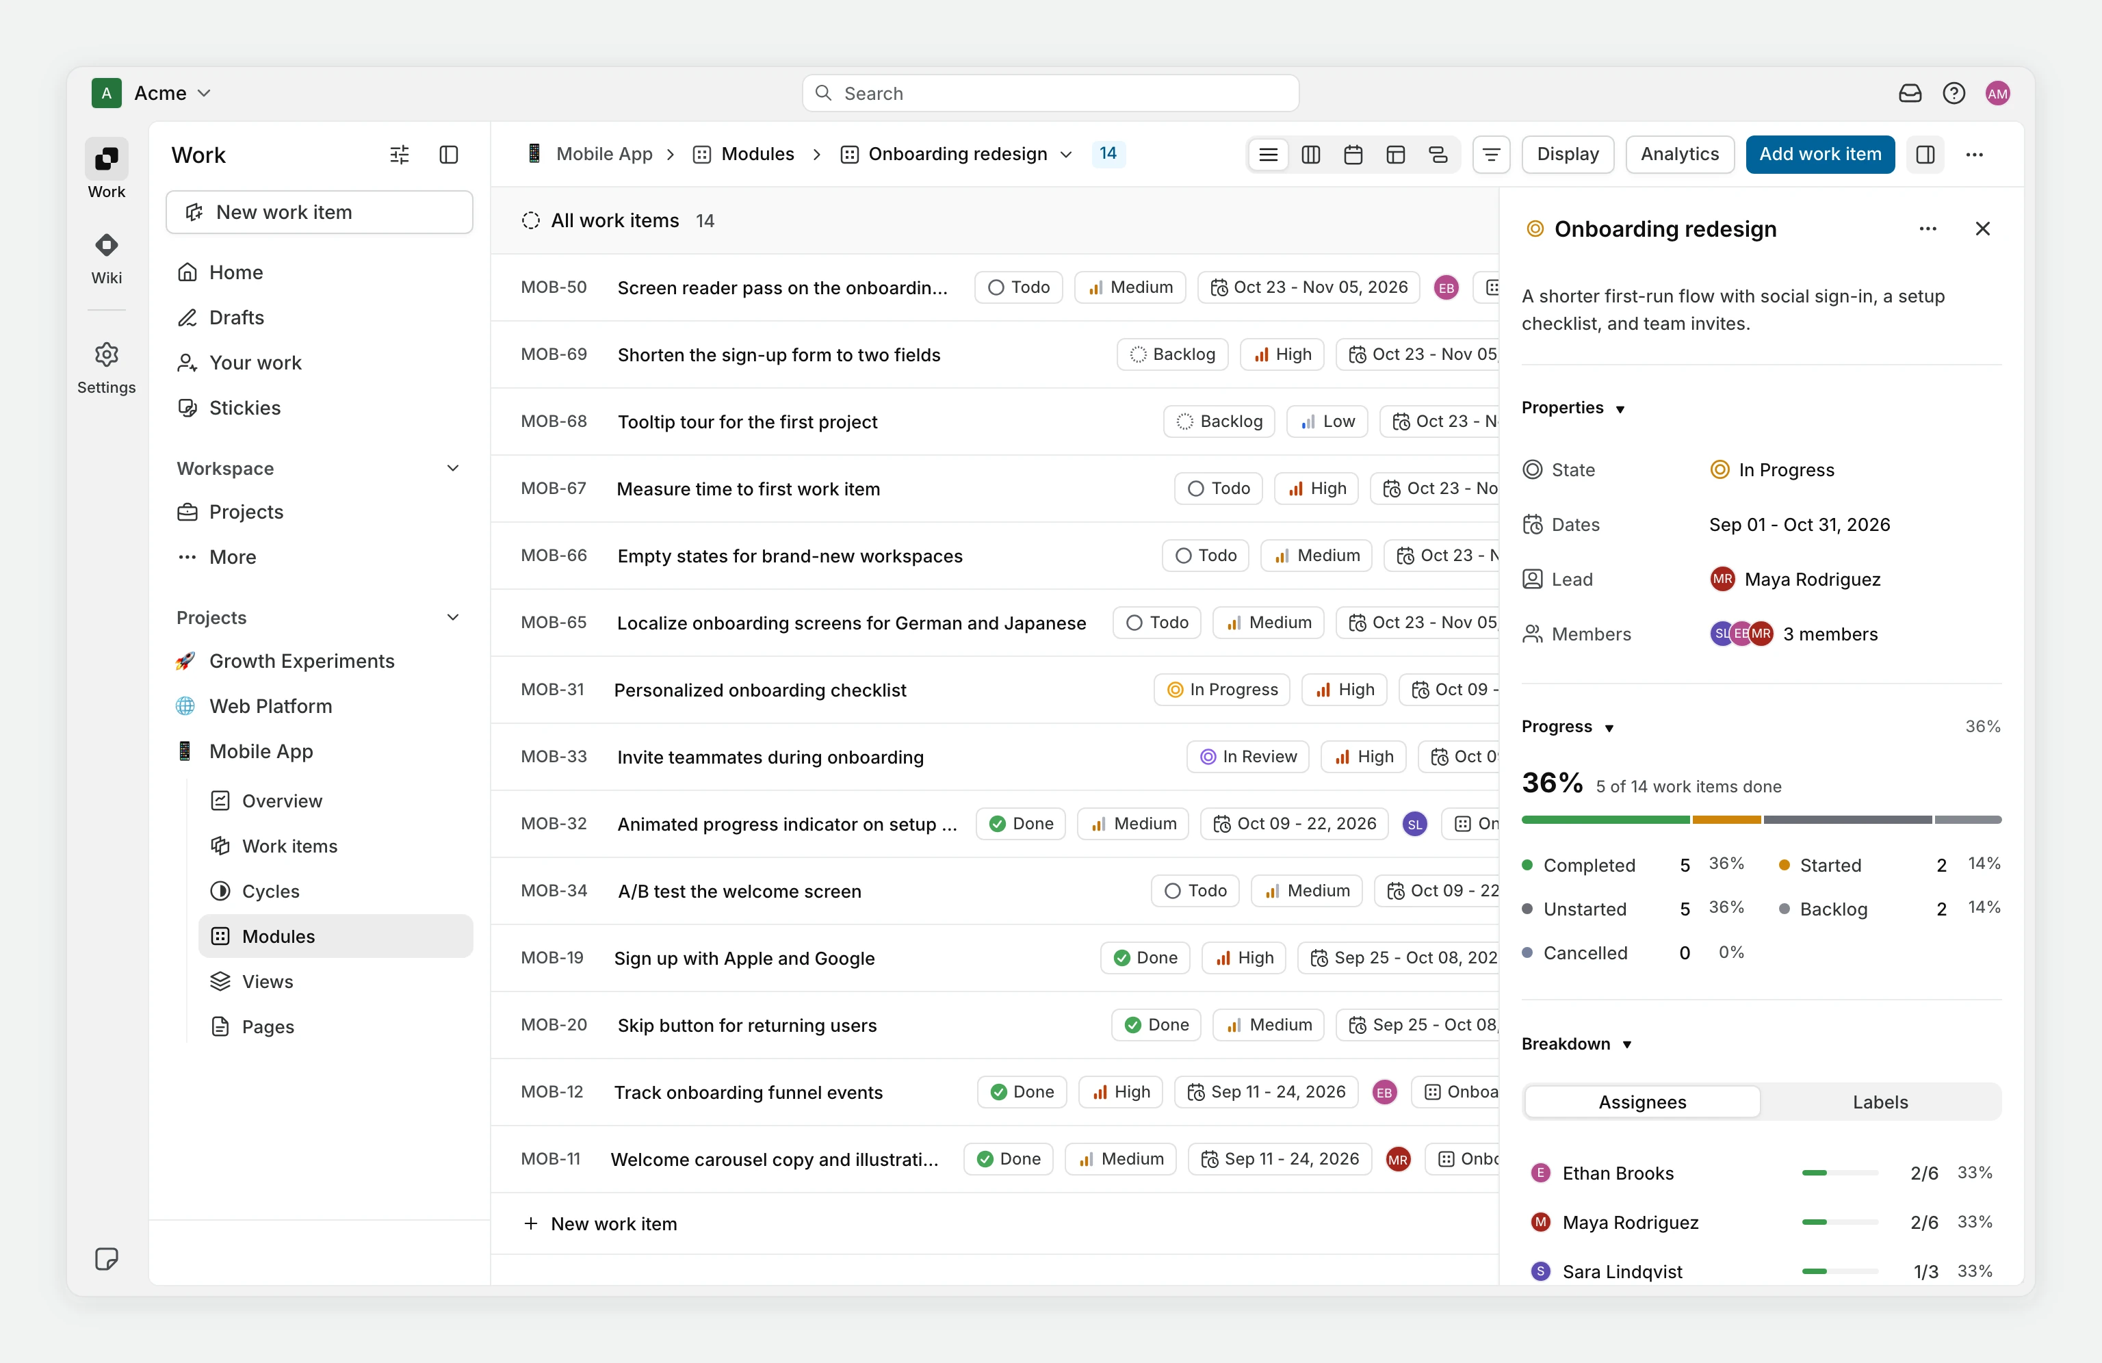
Task: Open the AM user avatar menu
Action: (1998, 94)
